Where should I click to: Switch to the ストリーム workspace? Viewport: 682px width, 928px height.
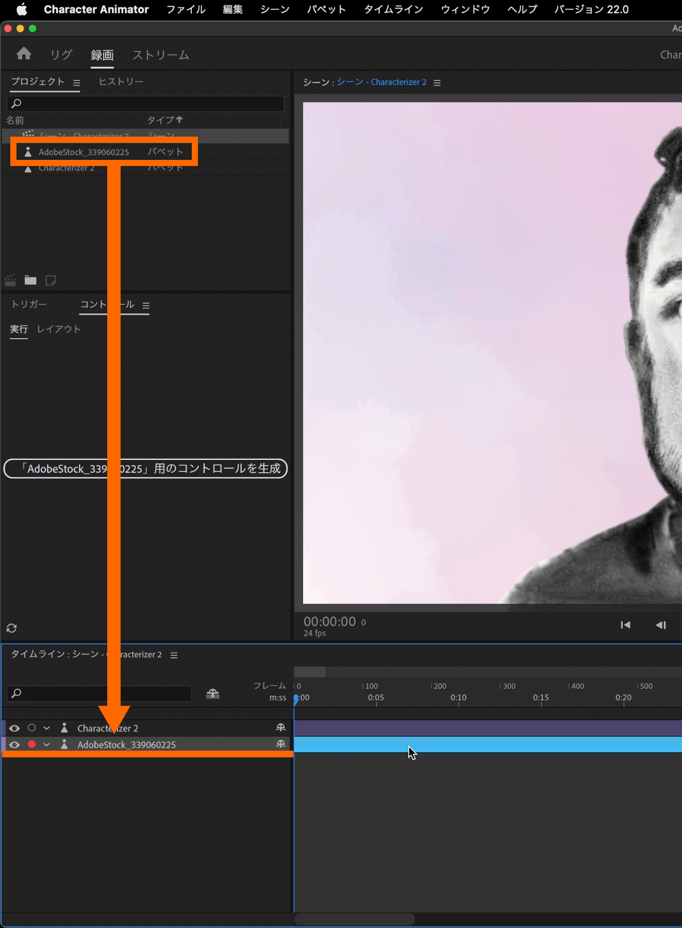(161, 55)
